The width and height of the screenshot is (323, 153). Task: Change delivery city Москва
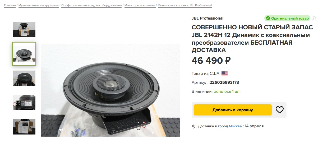pyautogui.click(x=235, y=126)
